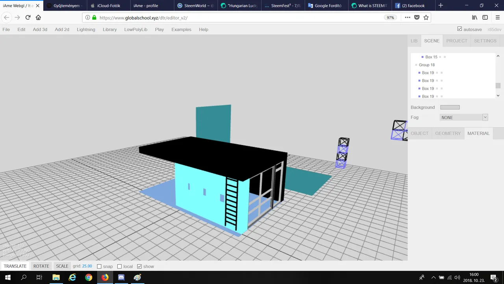Switch to the PROJECT panel tab
The width and height of the screenshot is (504, 284).
pyautogui.click(x=457, y=41)
